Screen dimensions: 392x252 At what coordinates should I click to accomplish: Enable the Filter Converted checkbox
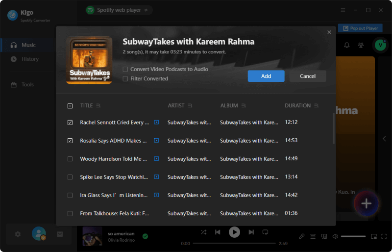[125, 79]
